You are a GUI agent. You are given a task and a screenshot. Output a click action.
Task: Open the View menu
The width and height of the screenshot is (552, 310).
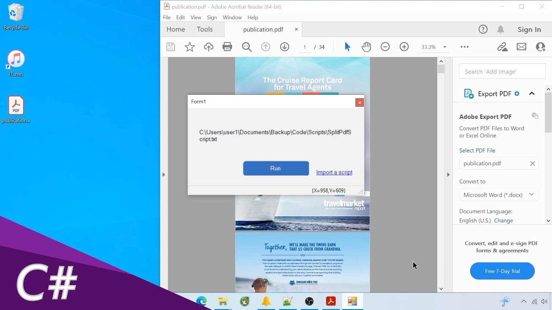[196, 17]
